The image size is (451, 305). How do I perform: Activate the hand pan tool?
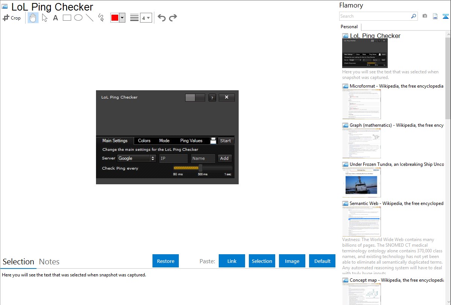[33, 18]
